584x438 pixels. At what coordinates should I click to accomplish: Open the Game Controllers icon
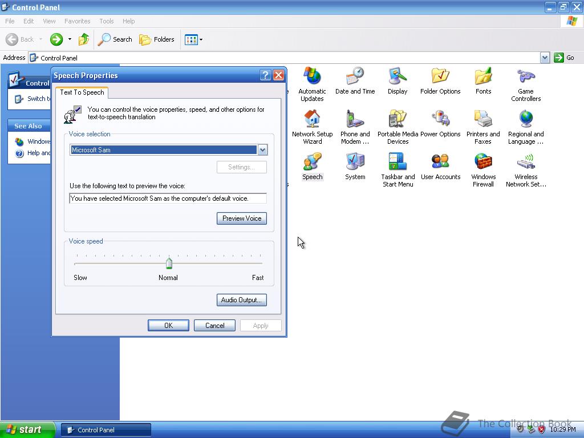click(526, 84)
